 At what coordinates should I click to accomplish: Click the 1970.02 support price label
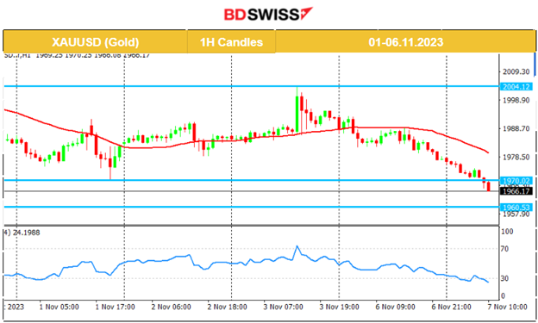point(516,180)
